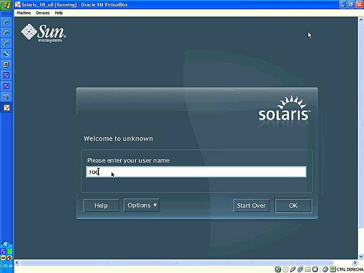
Task: Open the grey cube taskbar item
Action: 6,97
